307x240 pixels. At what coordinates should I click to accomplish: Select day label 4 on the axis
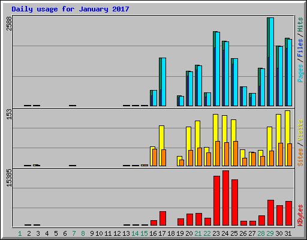47,233
